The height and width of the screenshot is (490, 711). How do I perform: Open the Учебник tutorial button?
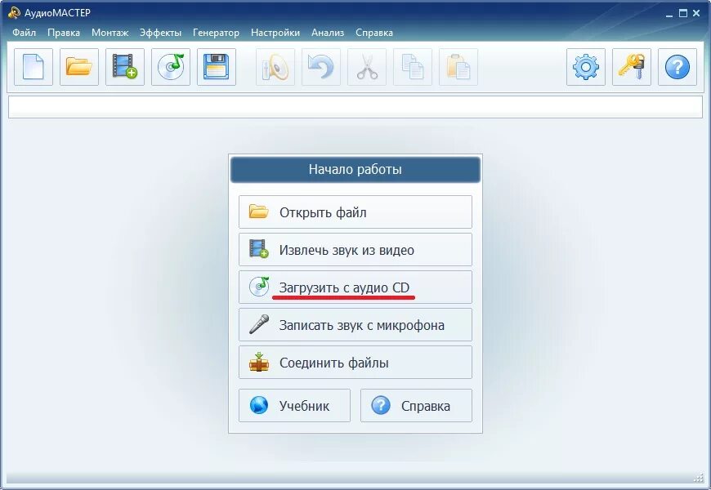(294, 406)
